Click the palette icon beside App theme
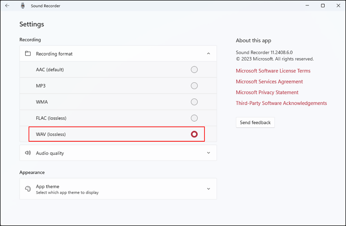 pyautogui.click(x=28, y=189)
